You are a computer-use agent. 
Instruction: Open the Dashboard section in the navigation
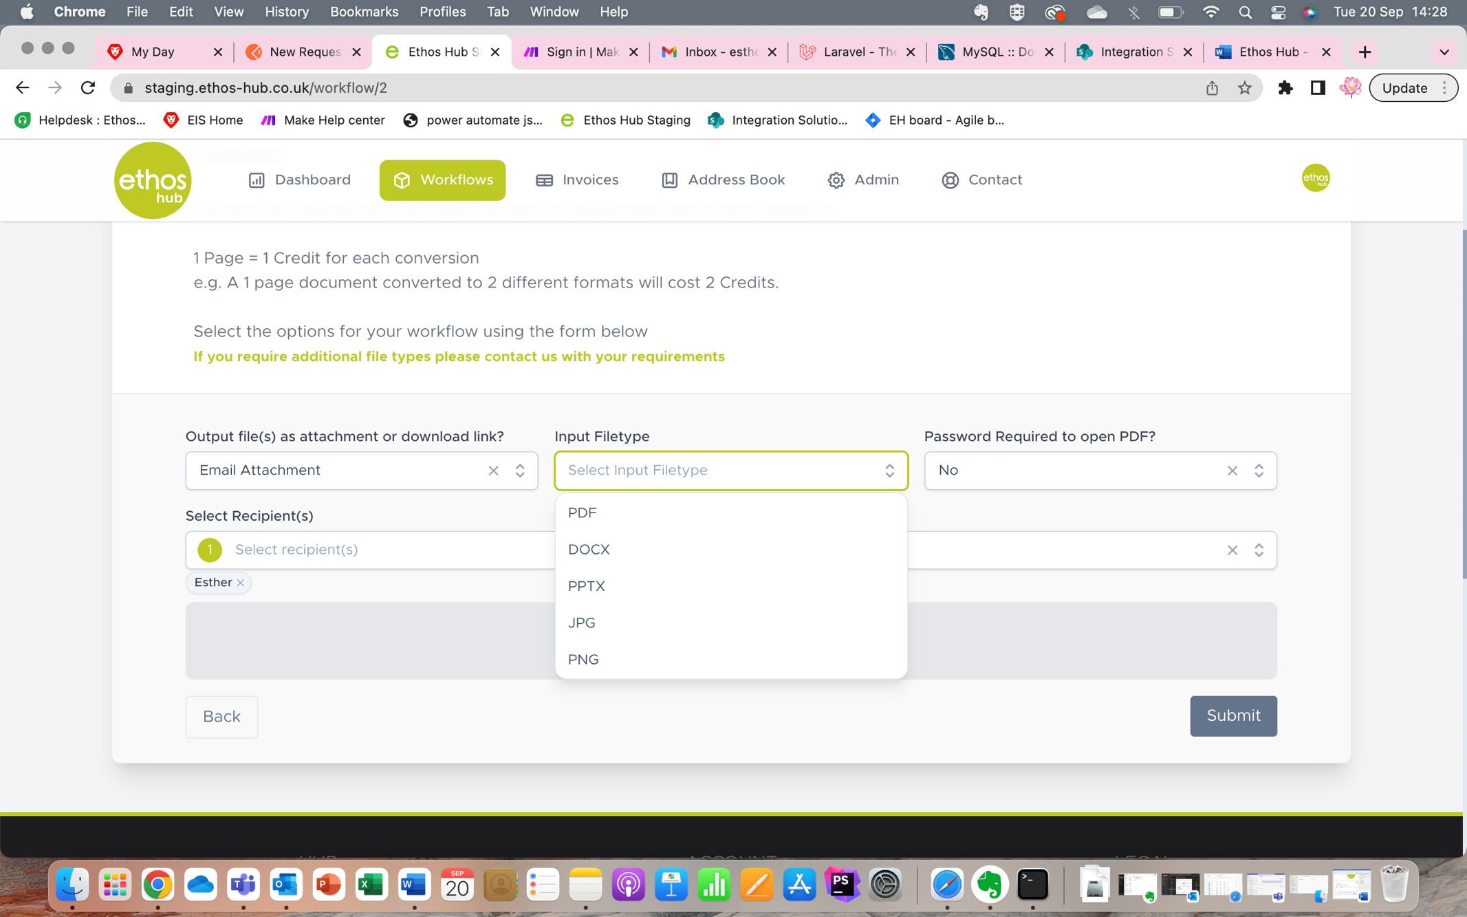pos(299,180)
